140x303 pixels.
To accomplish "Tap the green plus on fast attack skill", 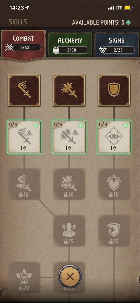I will (x=36, y=125).
